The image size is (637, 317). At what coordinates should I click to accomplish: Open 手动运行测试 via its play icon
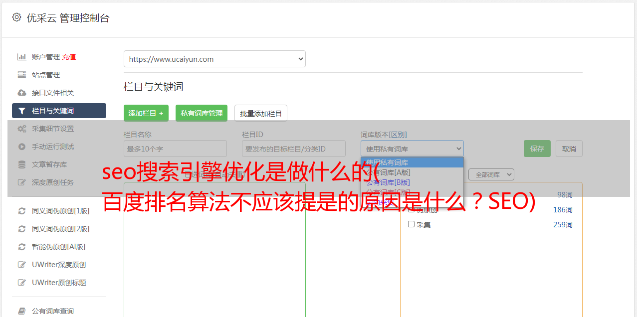22,147
